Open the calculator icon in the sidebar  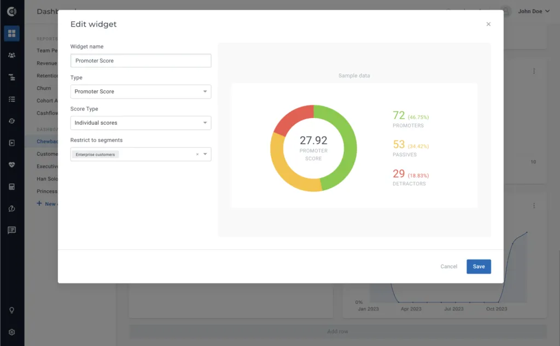(x=12, y=187)
